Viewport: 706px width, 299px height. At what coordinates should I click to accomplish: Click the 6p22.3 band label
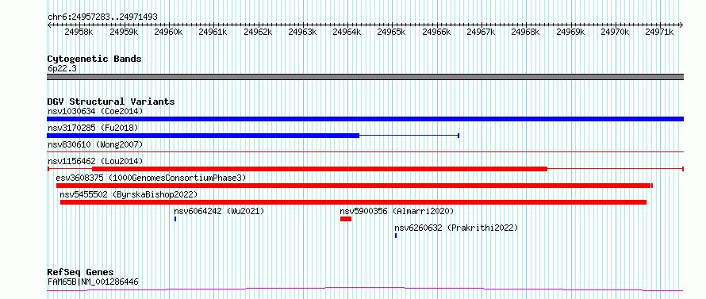(x=61, y=68)
